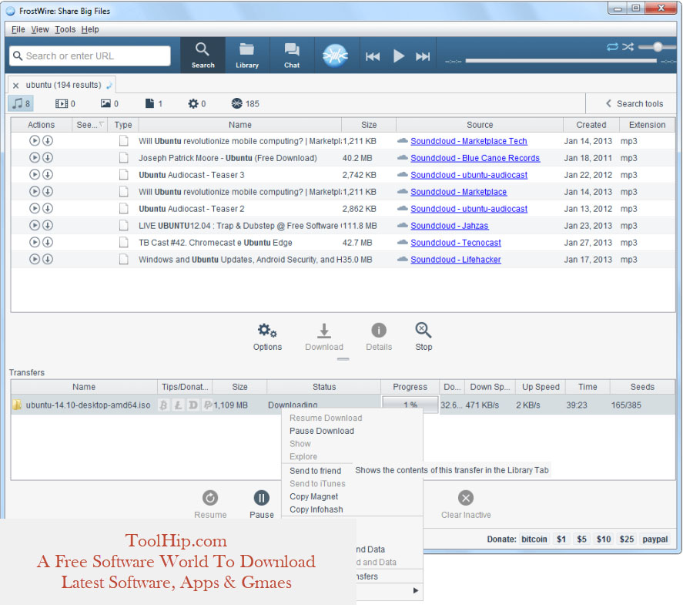
Task: Open the Search tab in toolbar
Action: pos(203,55)
